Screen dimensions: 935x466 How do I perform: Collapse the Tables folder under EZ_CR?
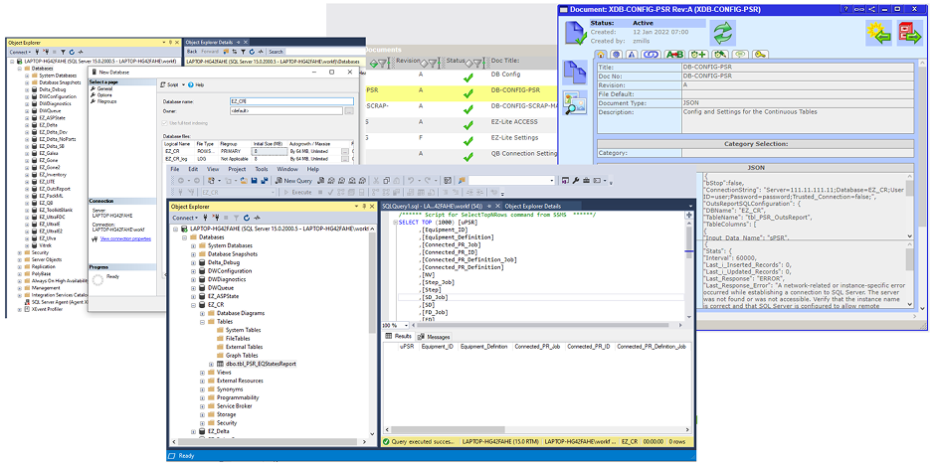[x=202, y=321]
